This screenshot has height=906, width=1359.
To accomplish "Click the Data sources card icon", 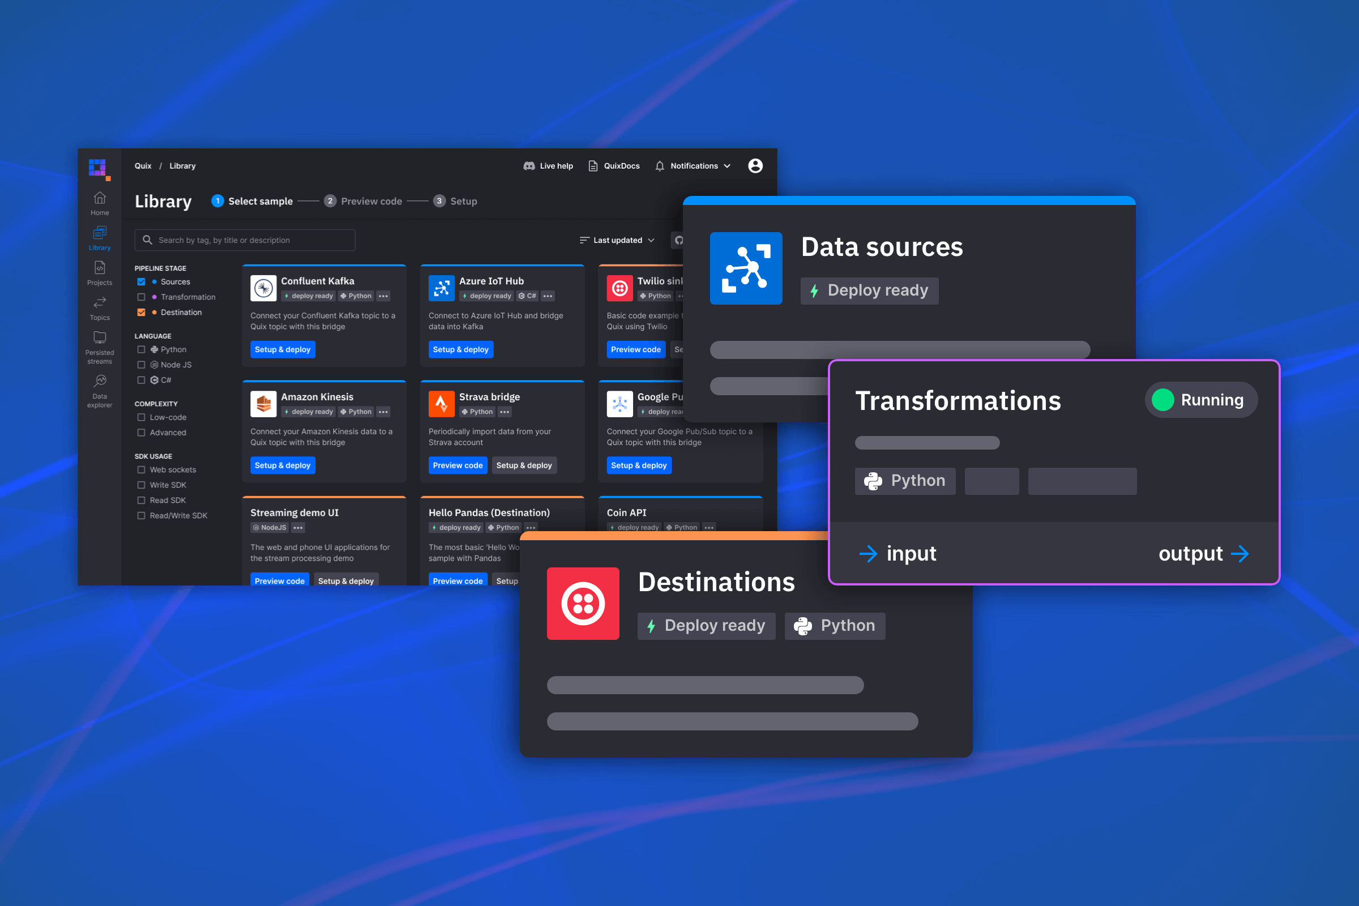I will click(746, 268).
